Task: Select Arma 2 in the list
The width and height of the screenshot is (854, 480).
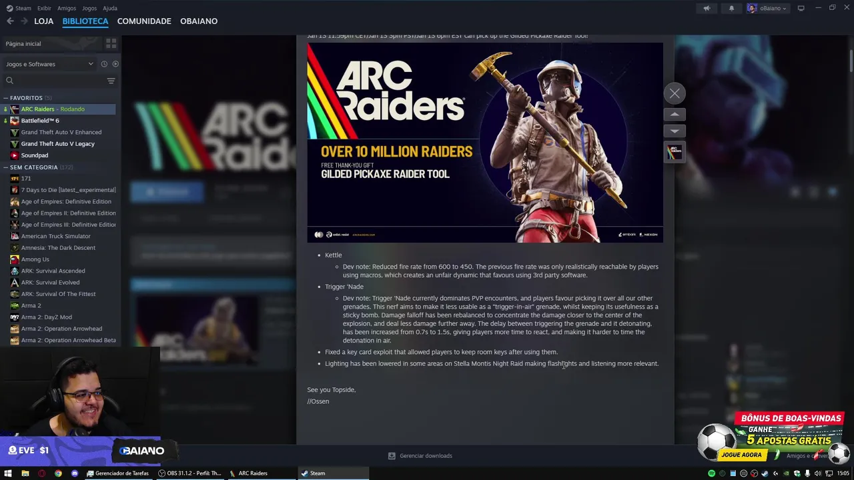Action: point(59,305)
